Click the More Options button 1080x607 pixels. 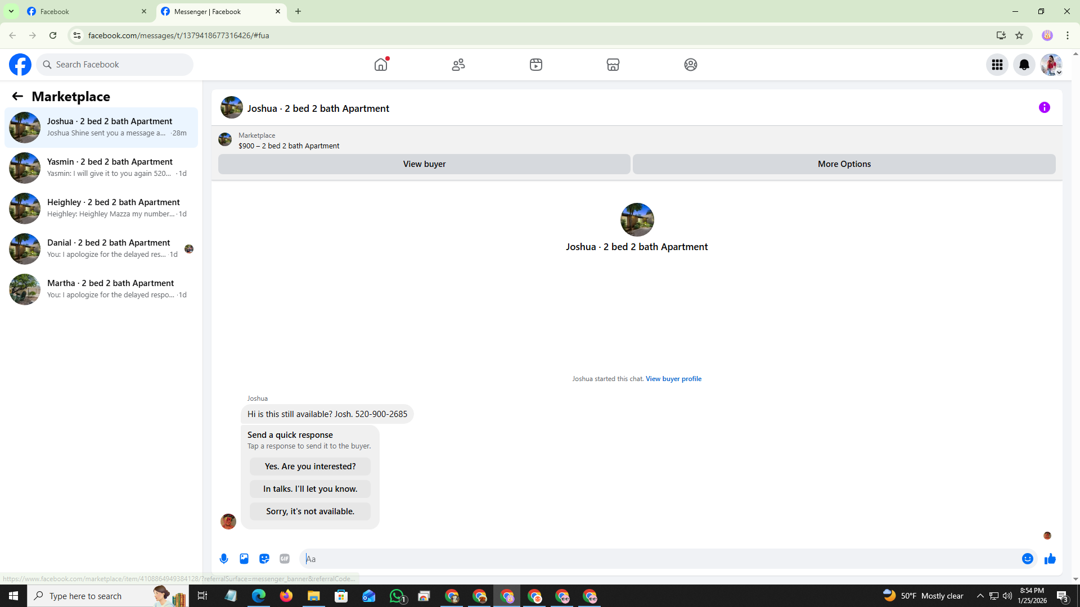[x=844, y=164]
